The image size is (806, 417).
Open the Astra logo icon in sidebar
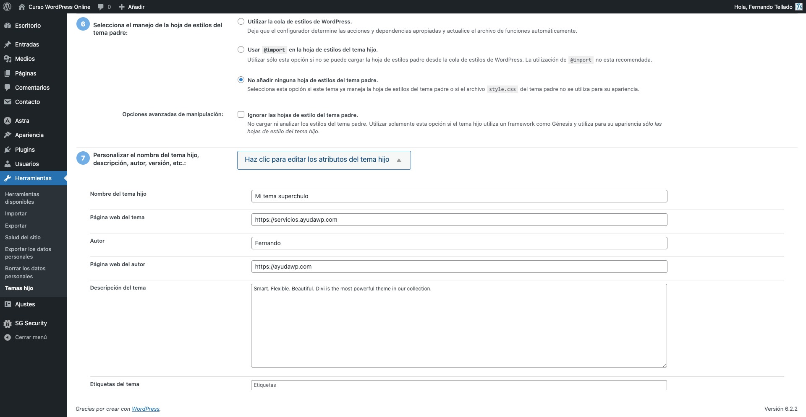[x=8, y=121]
